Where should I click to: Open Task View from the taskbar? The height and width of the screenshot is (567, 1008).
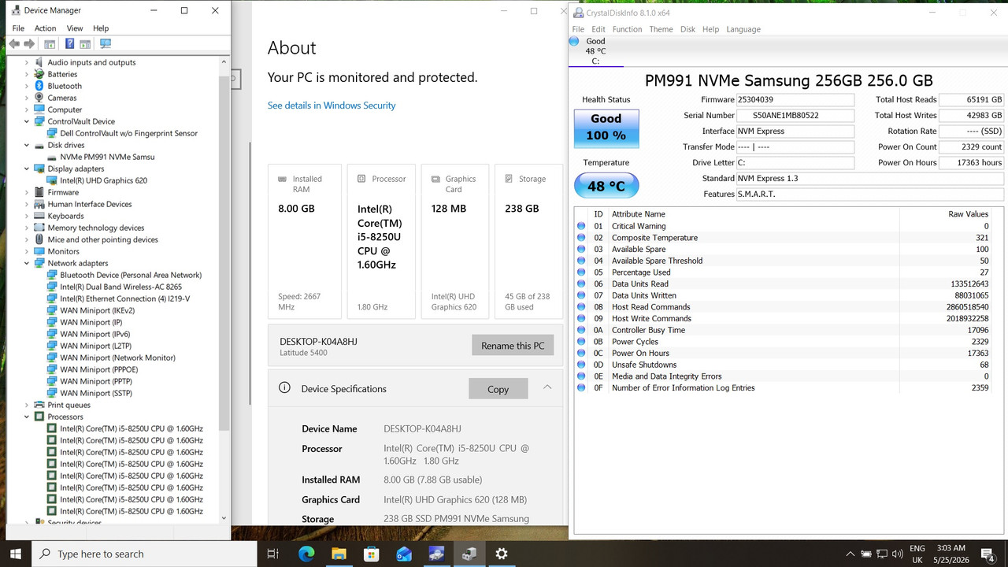coord(272,554)
